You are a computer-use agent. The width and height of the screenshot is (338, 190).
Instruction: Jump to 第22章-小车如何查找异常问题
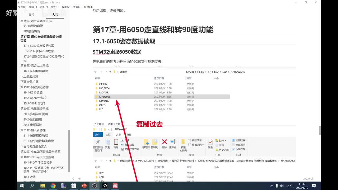coord(40,152)
